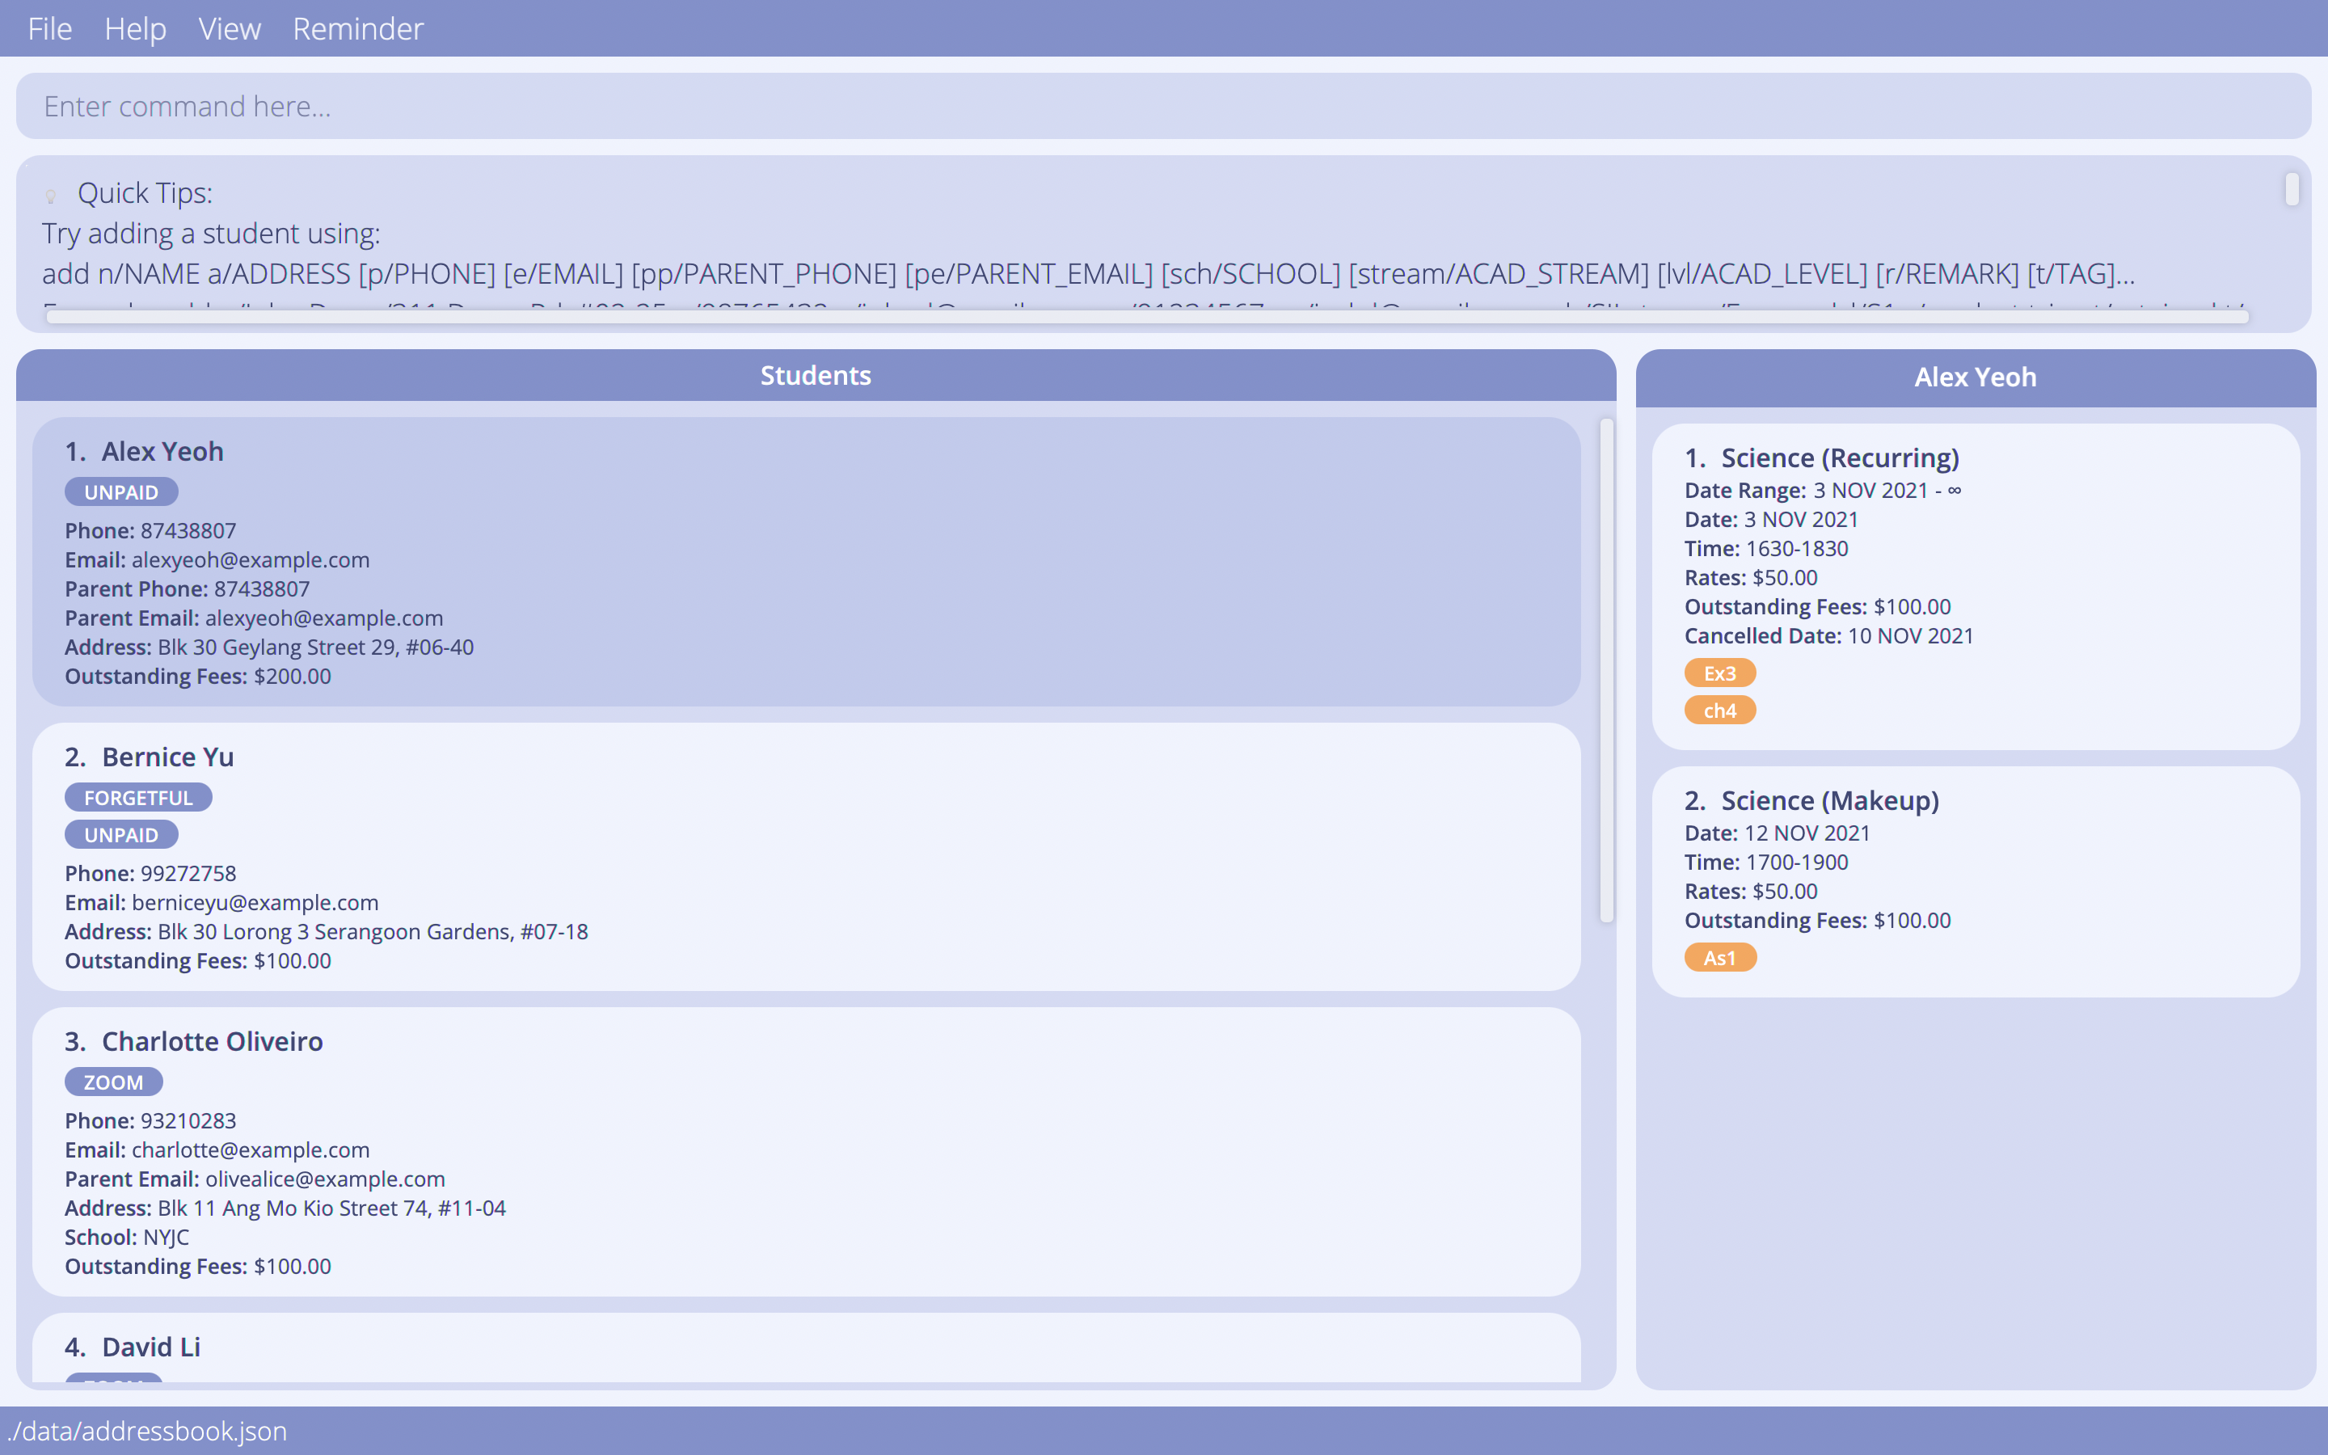The width and height of the screenshot is (2328, 1455).
Task: Click Bernice Yu's FORGETFUL tag
Action: (x=138, y=798)
